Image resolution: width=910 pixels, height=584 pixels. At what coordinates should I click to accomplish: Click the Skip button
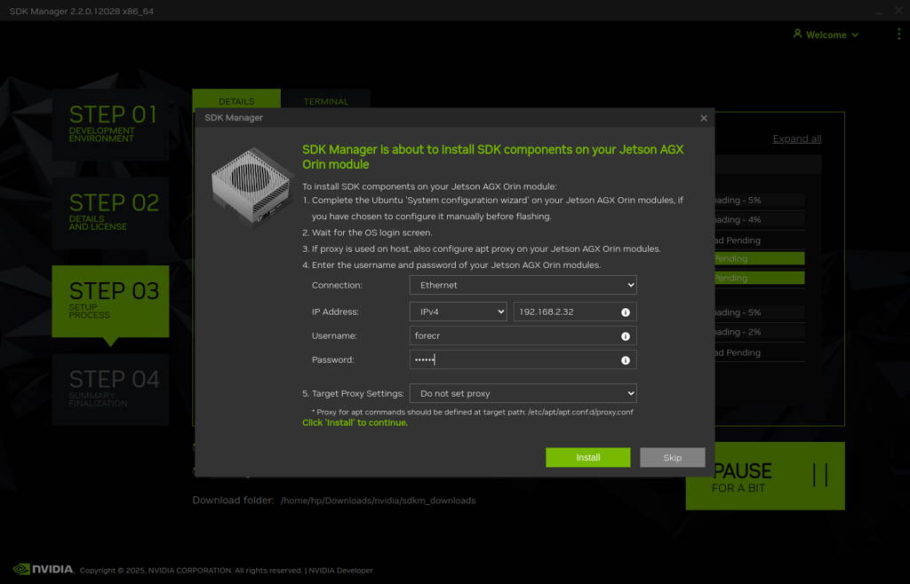pos(672,457)
